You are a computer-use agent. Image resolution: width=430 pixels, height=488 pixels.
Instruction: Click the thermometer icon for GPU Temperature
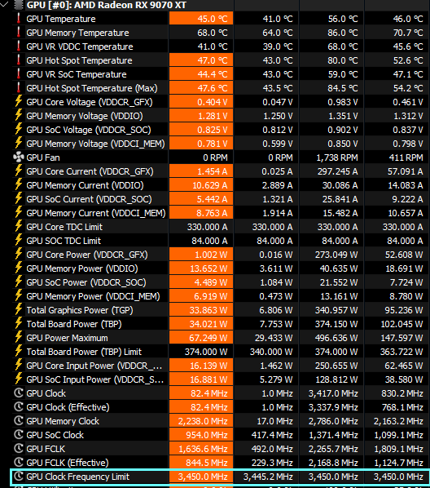click(19, 19)
